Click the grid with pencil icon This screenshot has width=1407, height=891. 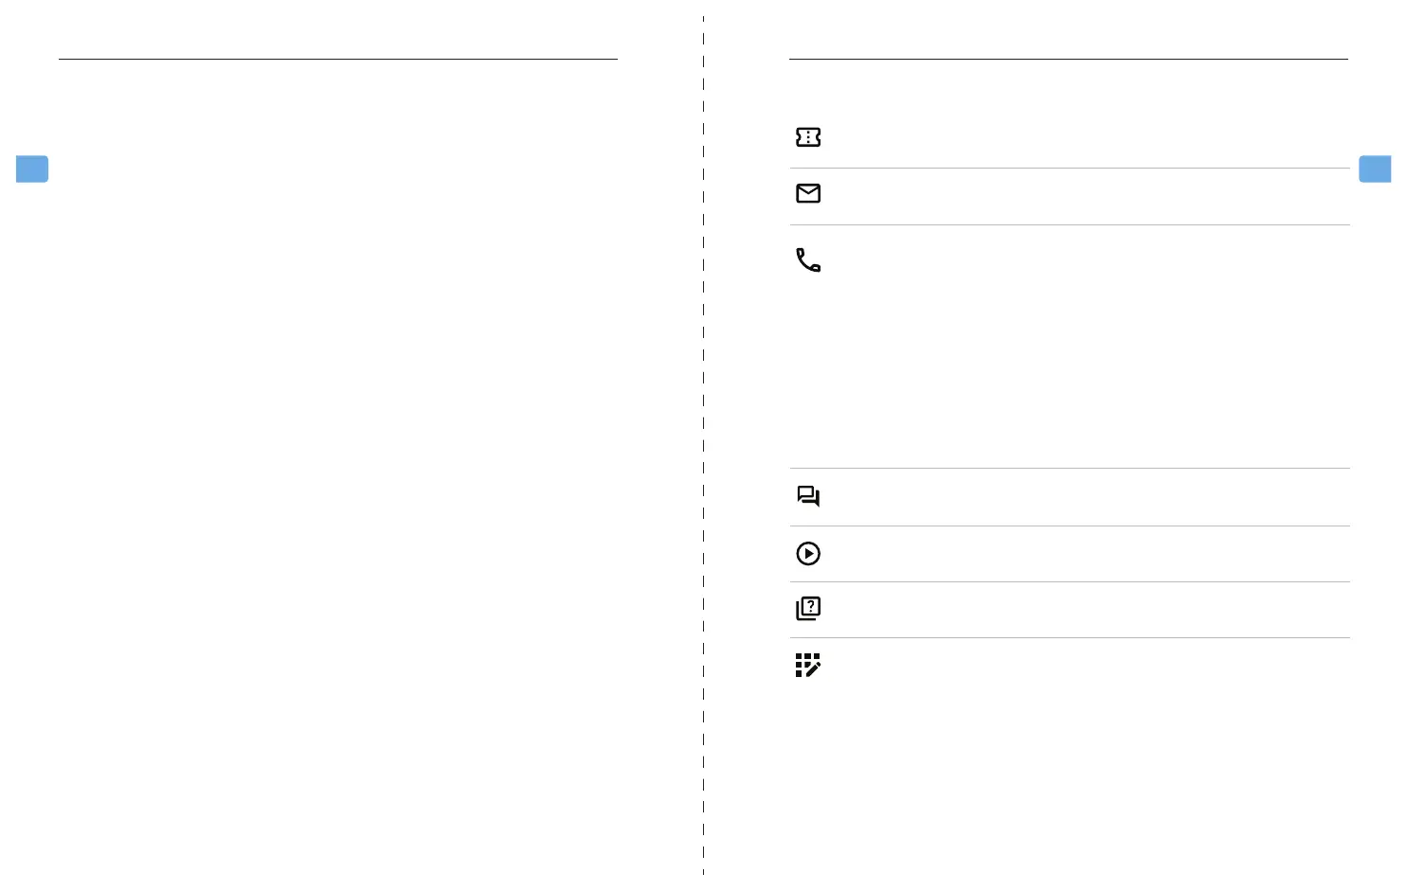807,665
